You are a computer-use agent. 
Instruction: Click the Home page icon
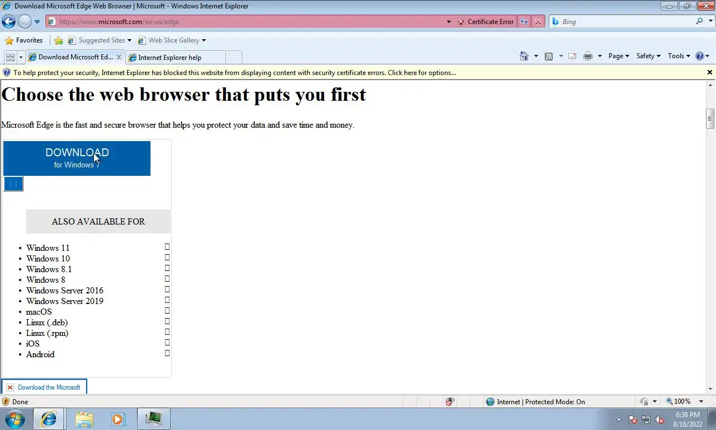pos(524,56)
